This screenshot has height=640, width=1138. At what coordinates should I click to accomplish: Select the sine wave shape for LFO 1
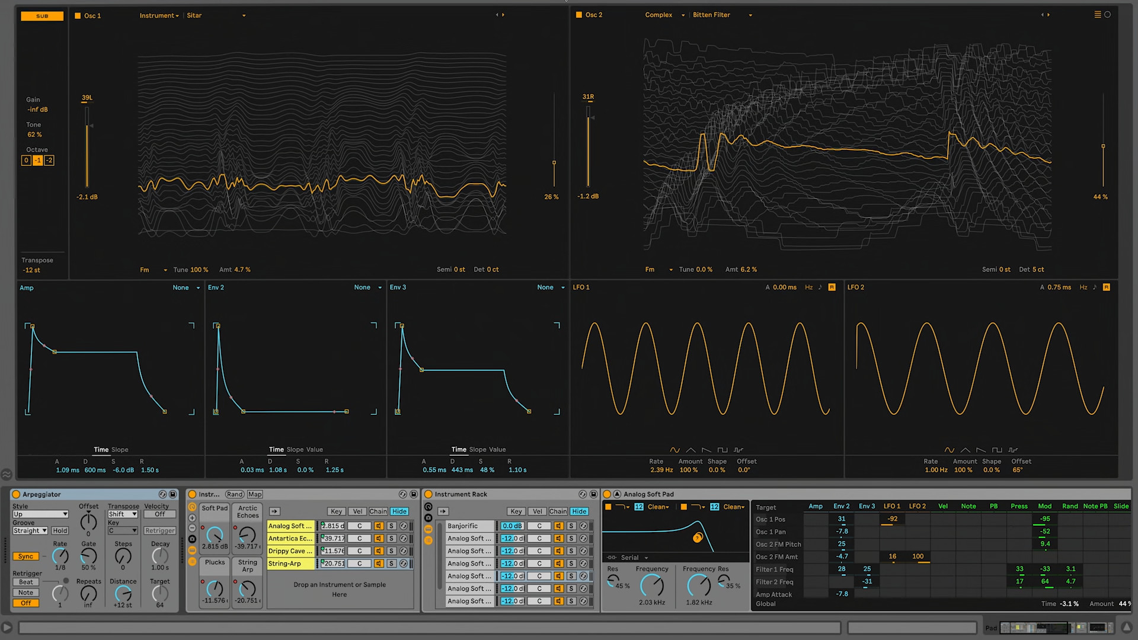pyautogui.click(x=675, y=450)
